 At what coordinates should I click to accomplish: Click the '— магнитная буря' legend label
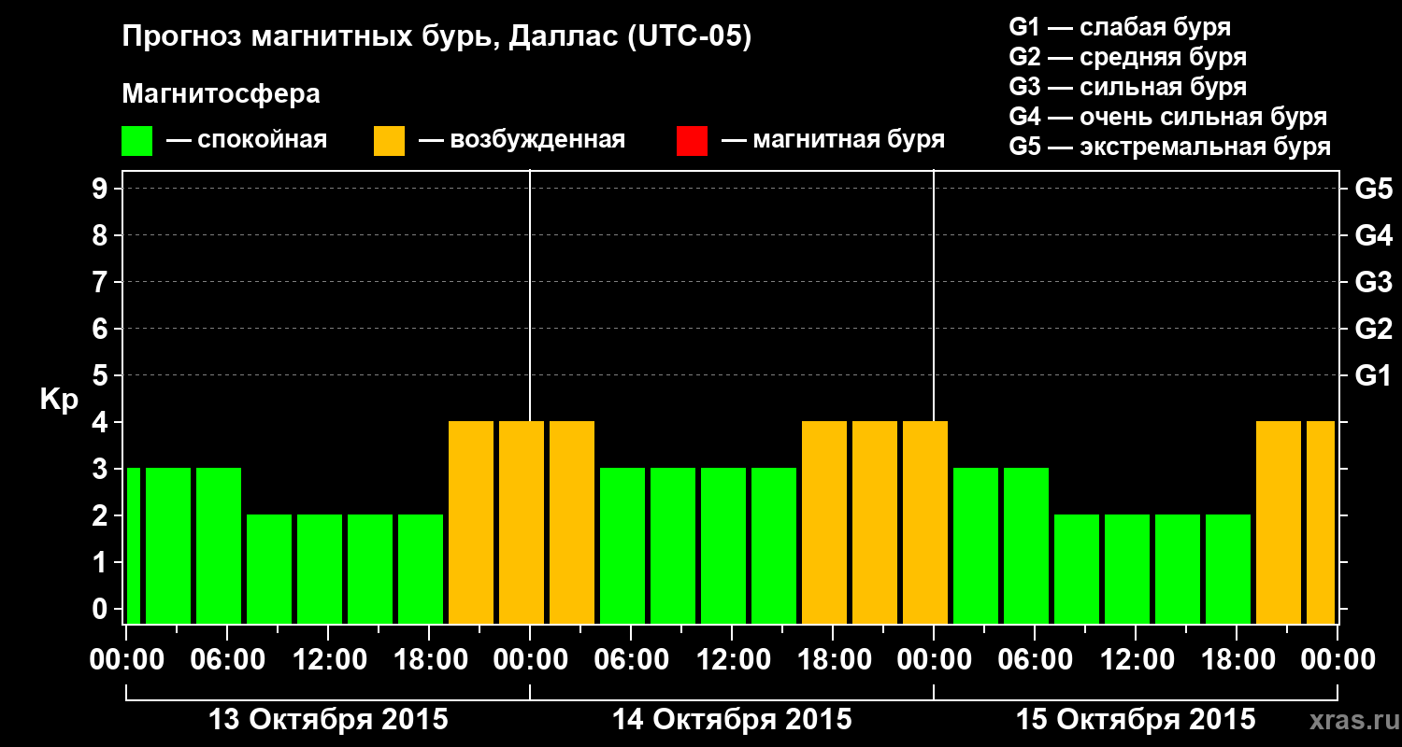click(834, 140)
